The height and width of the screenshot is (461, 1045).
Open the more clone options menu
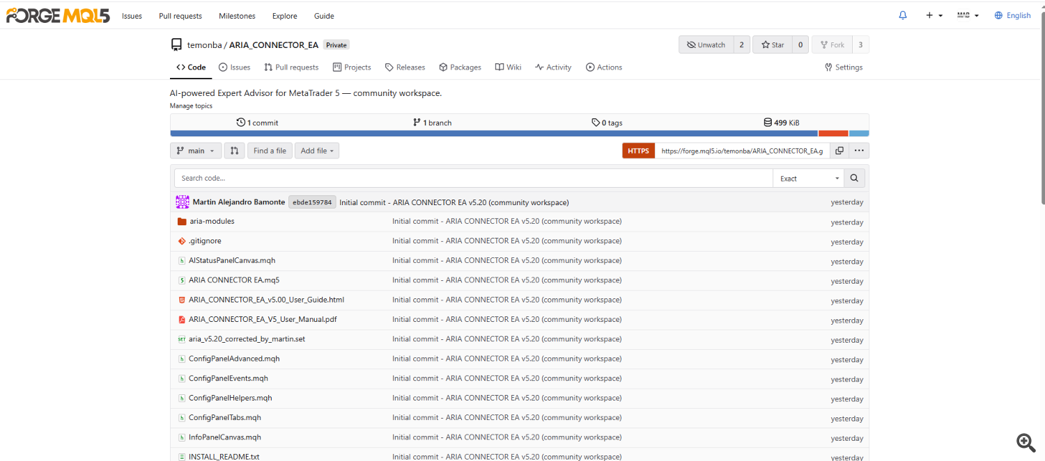(x=859, y=151)
